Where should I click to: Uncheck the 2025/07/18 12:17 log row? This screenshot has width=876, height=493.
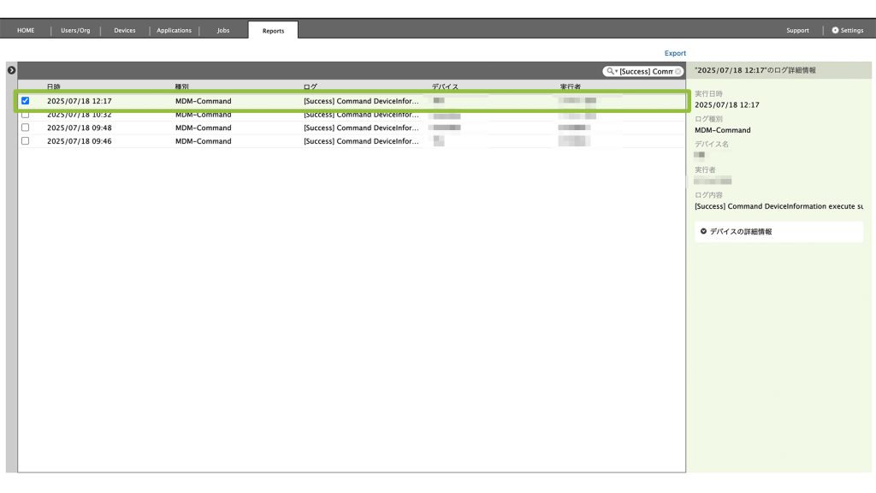pyautogui.click(x=25, y=101)
